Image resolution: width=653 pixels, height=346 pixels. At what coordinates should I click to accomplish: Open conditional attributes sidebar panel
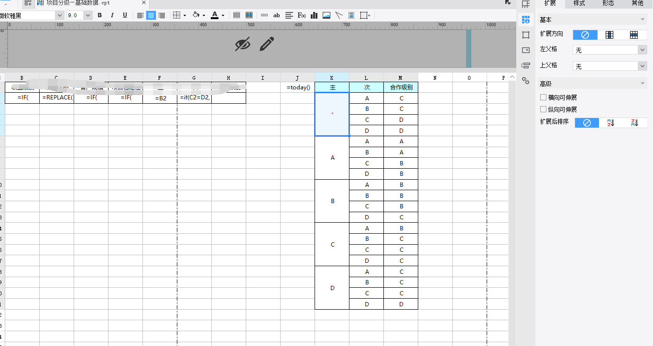526,65
